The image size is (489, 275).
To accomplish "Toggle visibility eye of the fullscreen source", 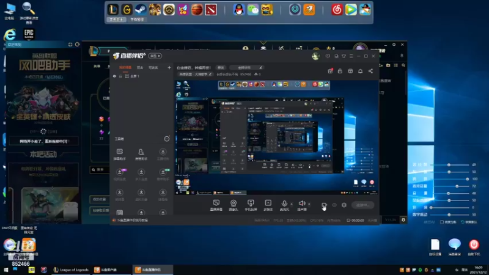I will (114, 76).
